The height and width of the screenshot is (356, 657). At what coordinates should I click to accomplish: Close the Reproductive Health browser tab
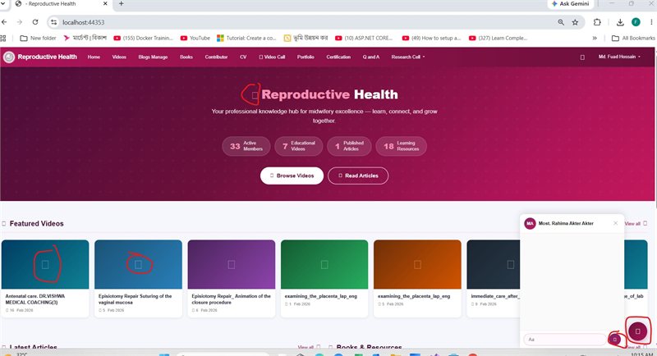(x=105, y=4)
